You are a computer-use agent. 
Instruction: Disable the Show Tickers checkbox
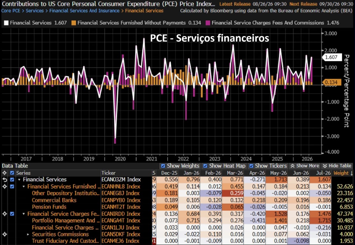pyautogui.click(x=251, y=166)
